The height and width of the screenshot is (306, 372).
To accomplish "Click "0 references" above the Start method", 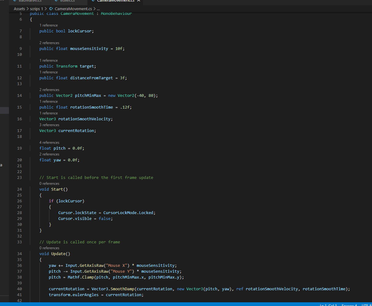I will [49, 183].
